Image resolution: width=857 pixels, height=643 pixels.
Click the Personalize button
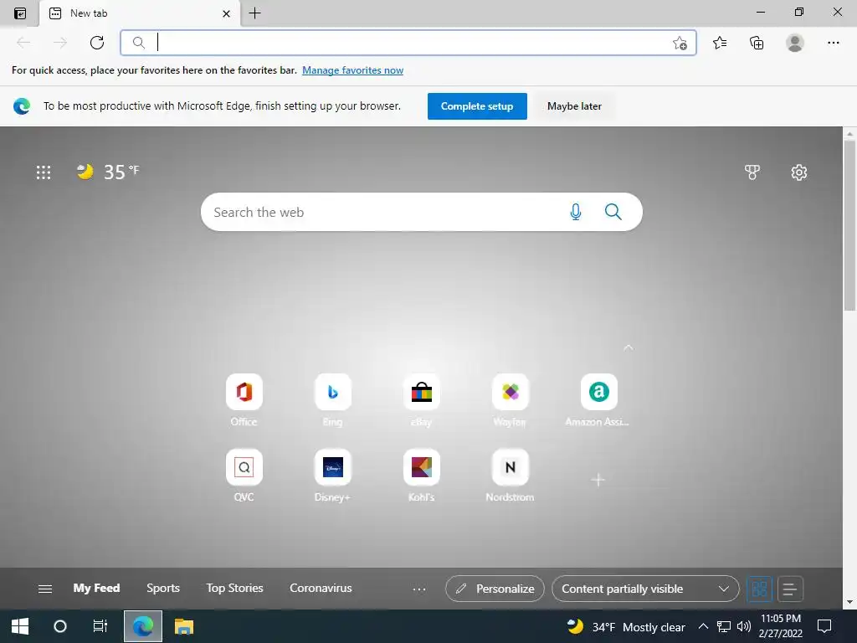coord(495,589)
